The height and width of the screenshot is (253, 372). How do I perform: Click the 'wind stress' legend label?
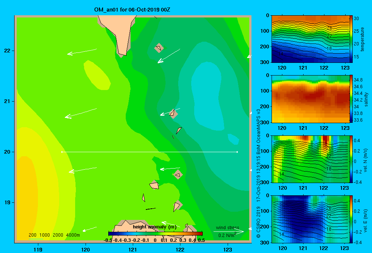pyautogui.click(x=228, y=227)
